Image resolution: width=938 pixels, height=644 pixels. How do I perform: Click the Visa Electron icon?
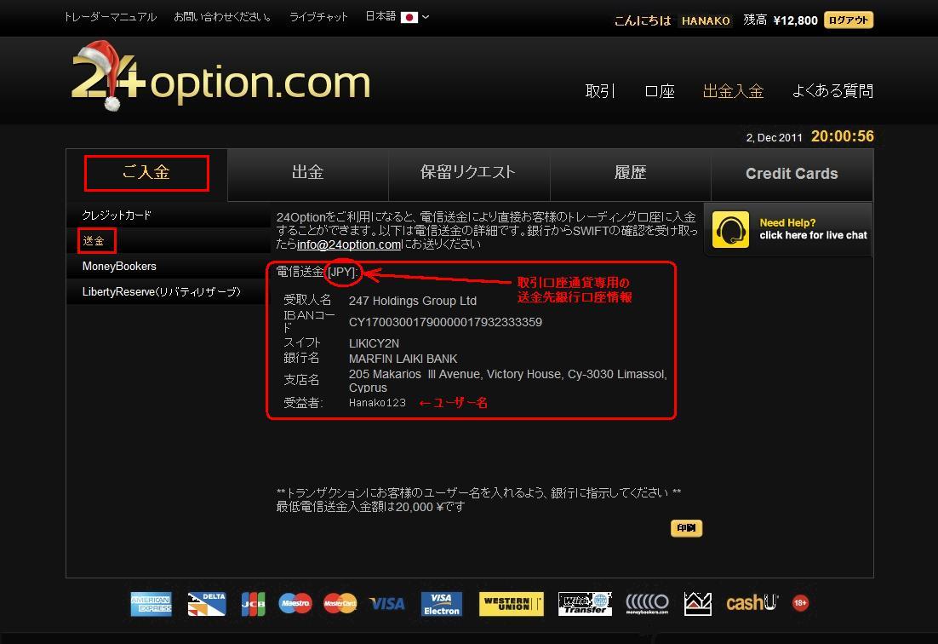[442, 604]
